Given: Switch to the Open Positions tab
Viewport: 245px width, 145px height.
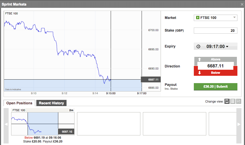Looking at the screenshot, I should (19, 103).
